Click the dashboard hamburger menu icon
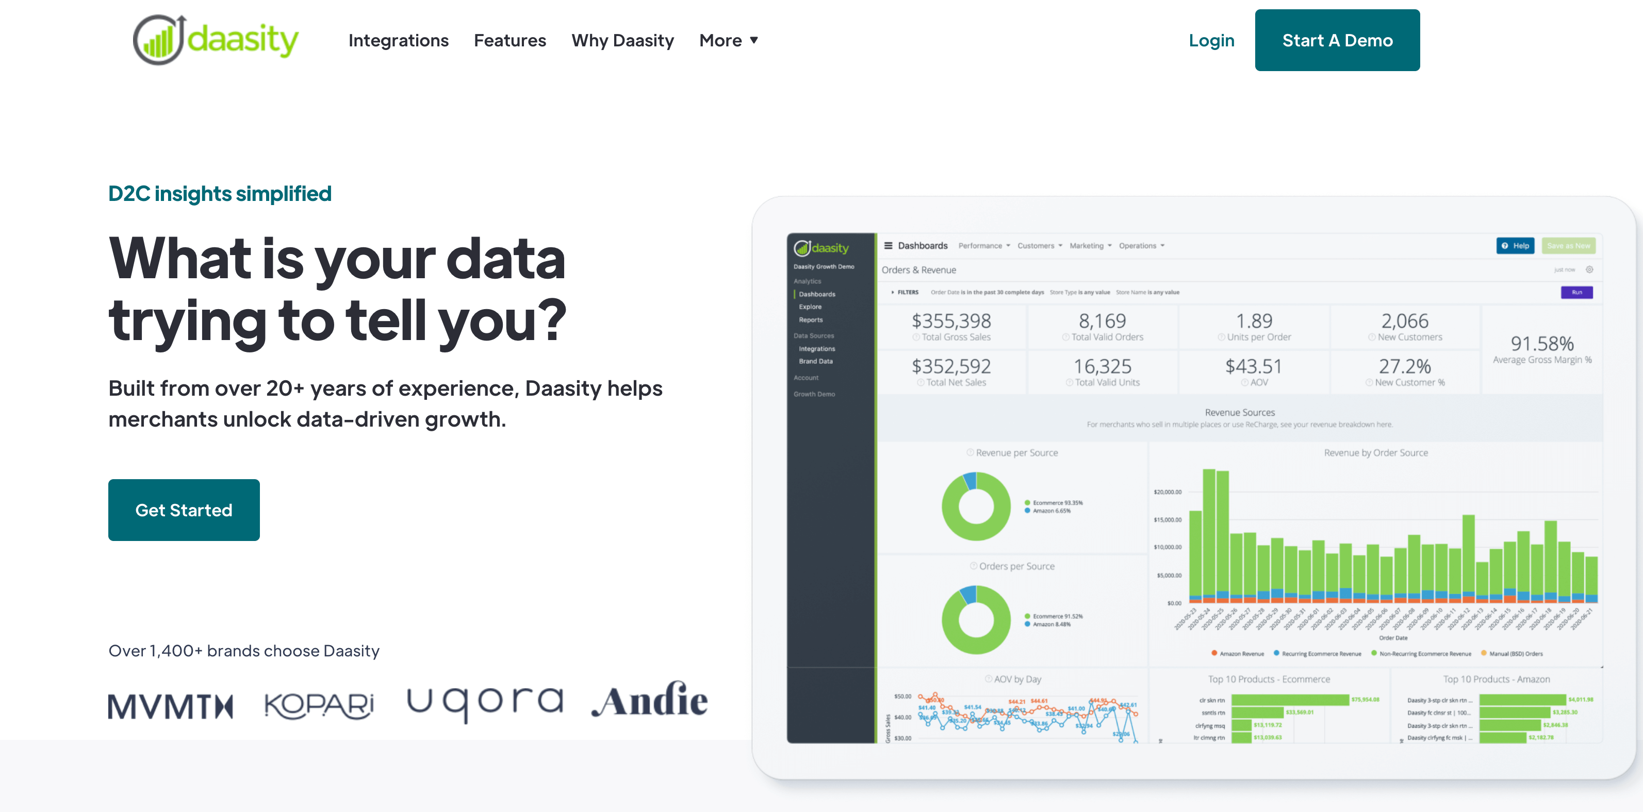Viewport: 1643px width, 812px height. 888,245
